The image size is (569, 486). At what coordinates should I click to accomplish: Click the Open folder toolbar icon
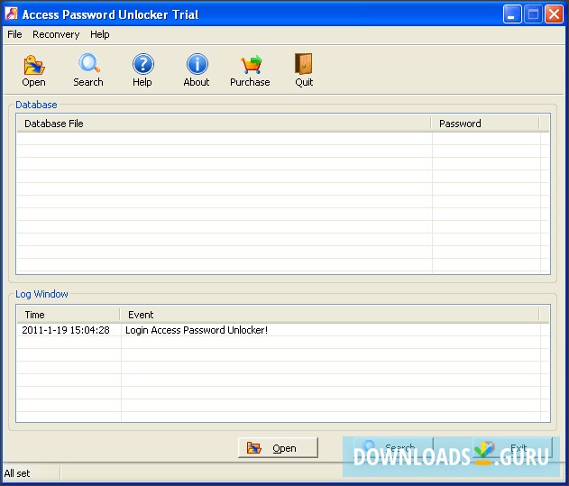[33, 65]
